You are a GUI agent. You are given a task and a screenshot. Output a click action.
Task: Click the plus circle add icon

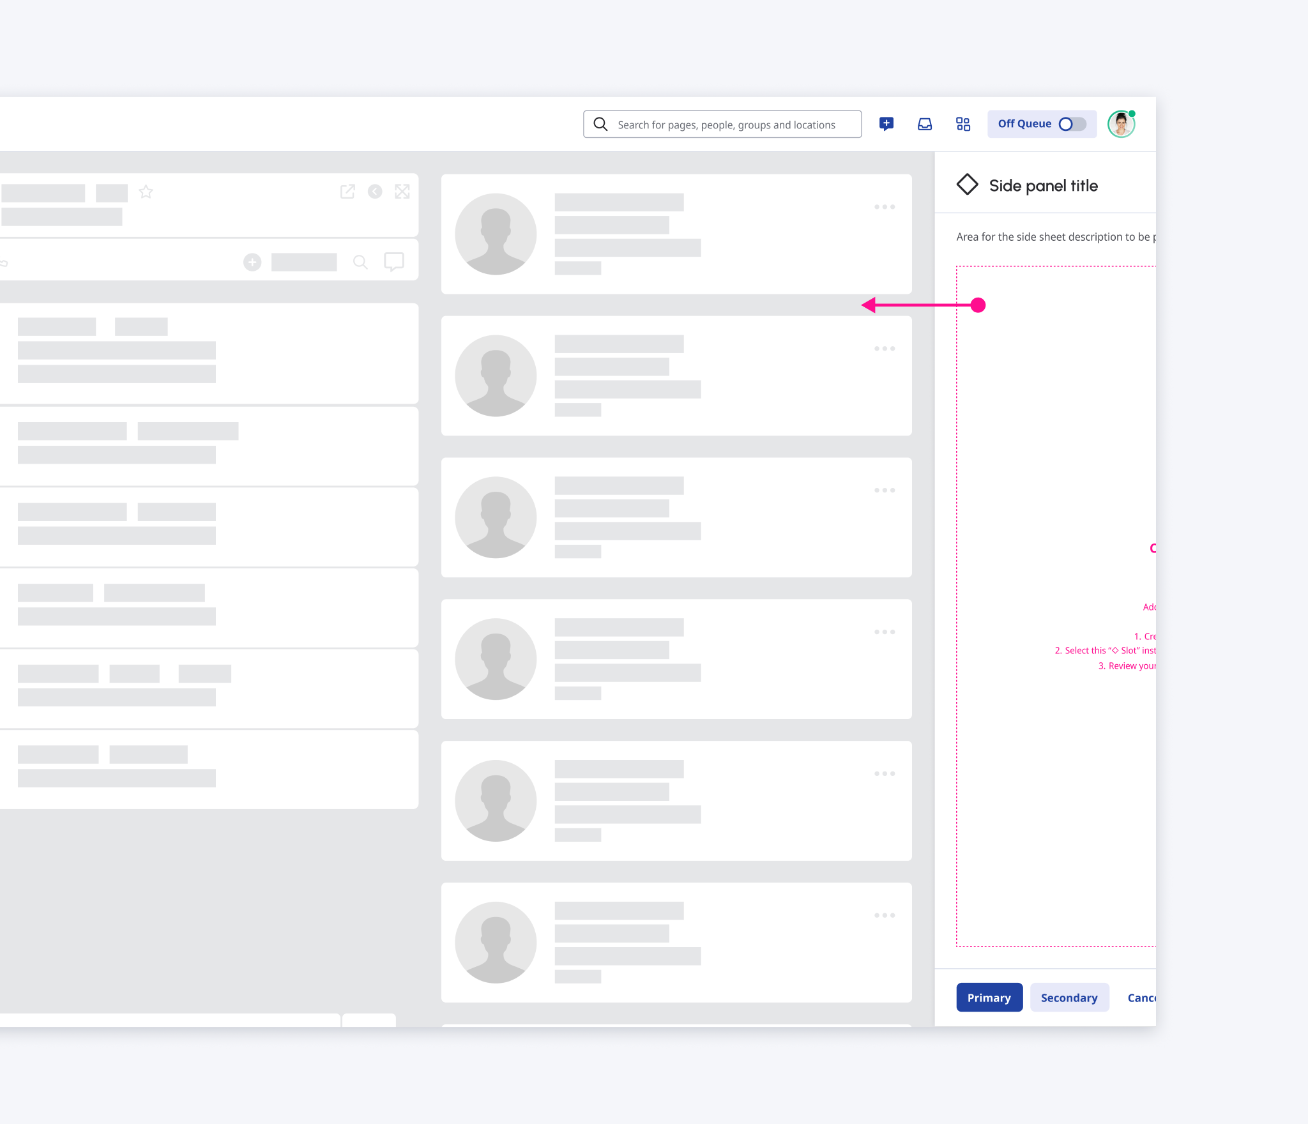tap(252, 262)
